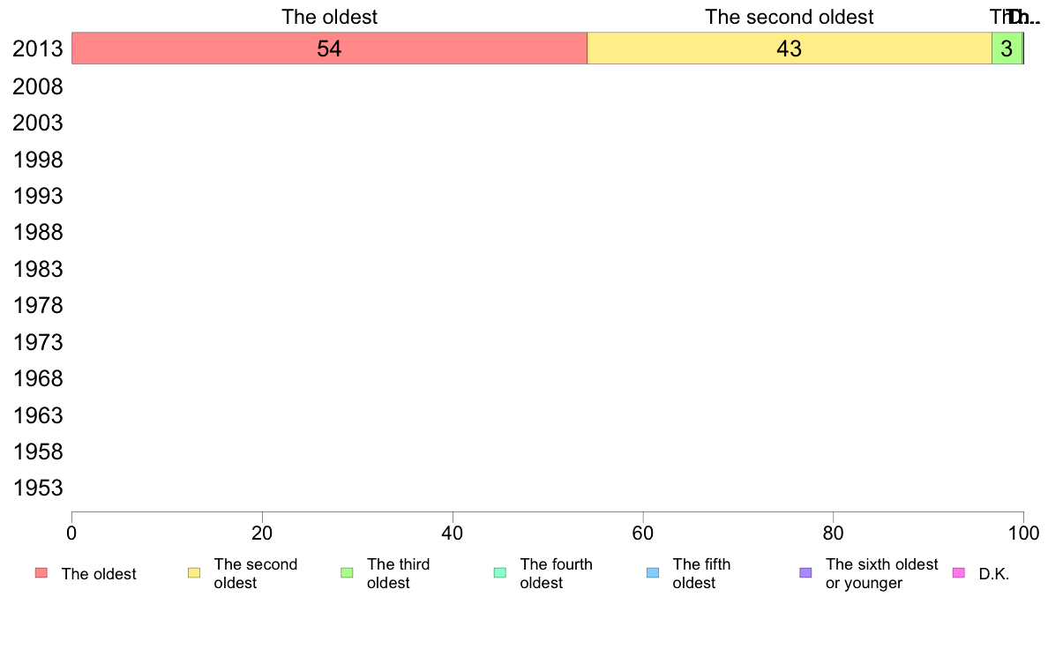The width and height of the screenshot is (1048, 649).
Task: Select the yellow bar segment labeled 43
Action: pos(790,48)
